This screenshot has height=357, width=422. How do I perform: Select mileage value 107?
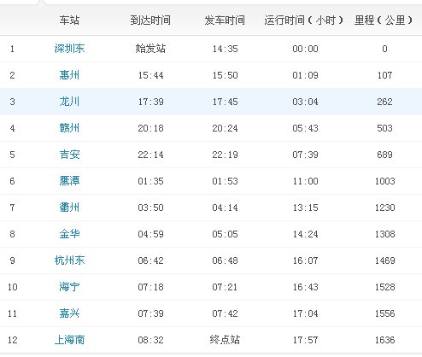tap(384, 75)
